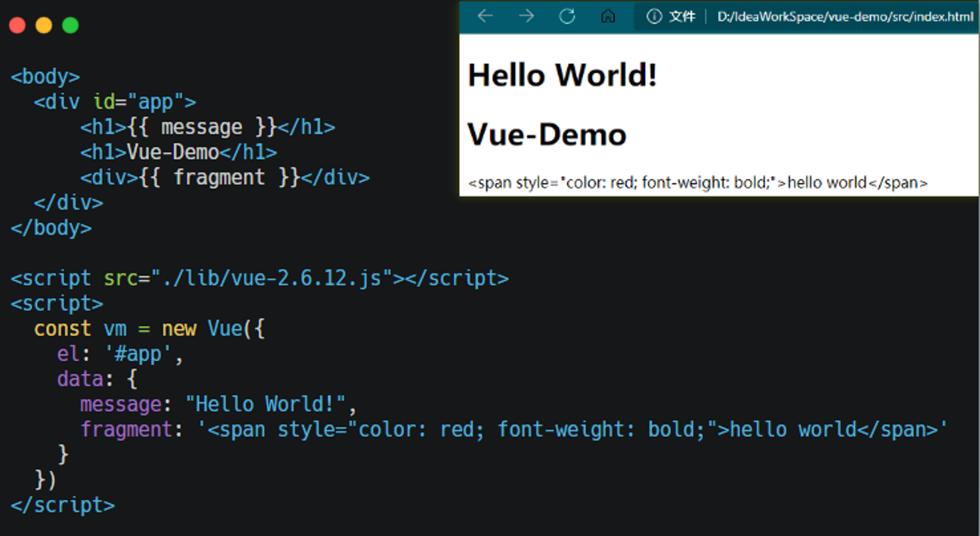Click the vue-2.6.12.js script src line
The height and width of the screenshot is (536, 980).
click(x=260, y=278)
